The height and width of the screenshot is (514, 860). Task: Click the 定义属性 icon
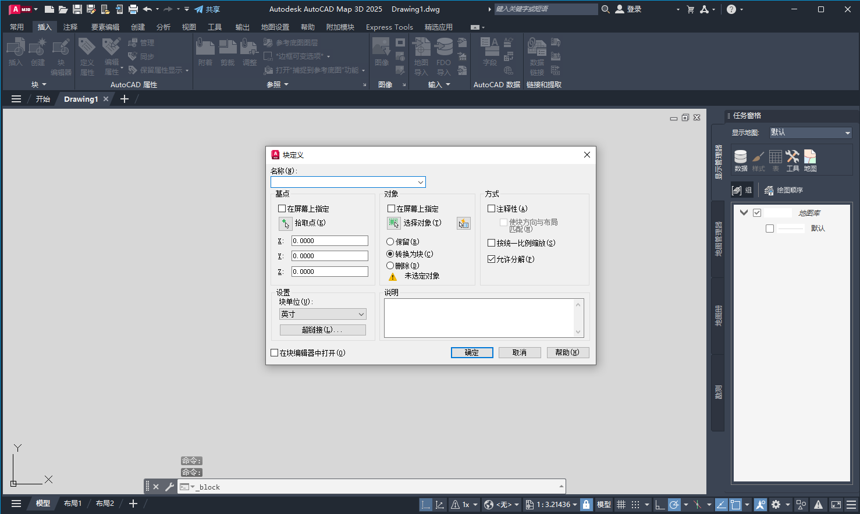[87, 55]
